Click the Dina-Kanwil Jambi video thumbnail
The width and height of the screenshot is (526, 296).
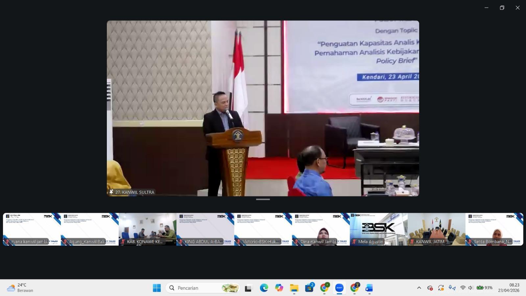click(x=321, y=229)
